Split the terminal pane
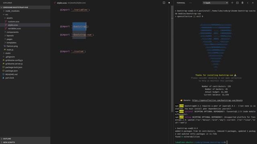The image size is (257, 144). click(237, 3)
